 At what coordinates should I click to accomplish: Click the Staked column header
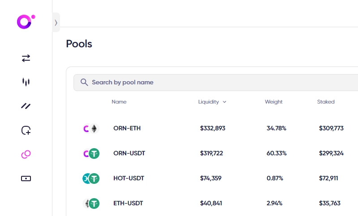point(326,102)
